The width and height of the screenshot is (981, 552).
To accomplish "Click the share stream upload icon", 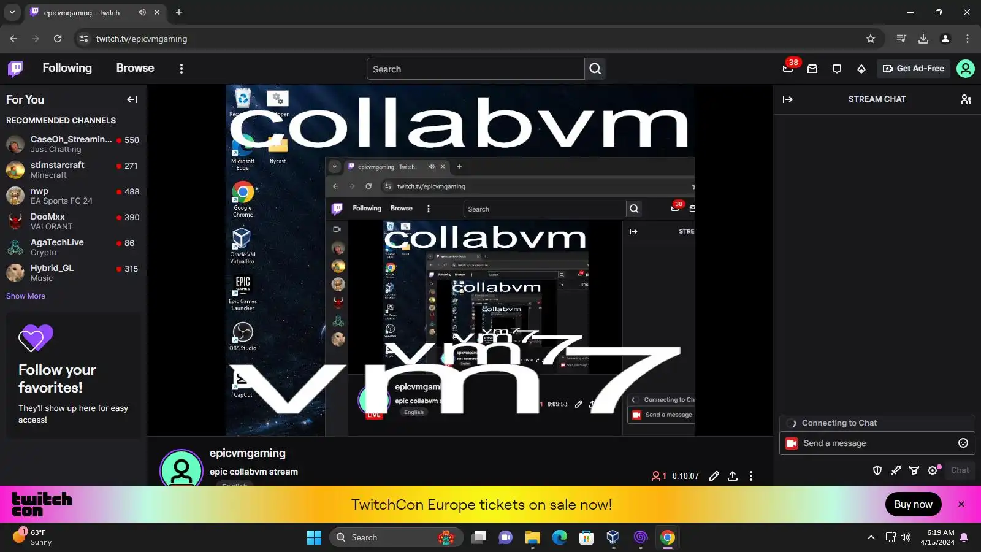I will point(733,476).
